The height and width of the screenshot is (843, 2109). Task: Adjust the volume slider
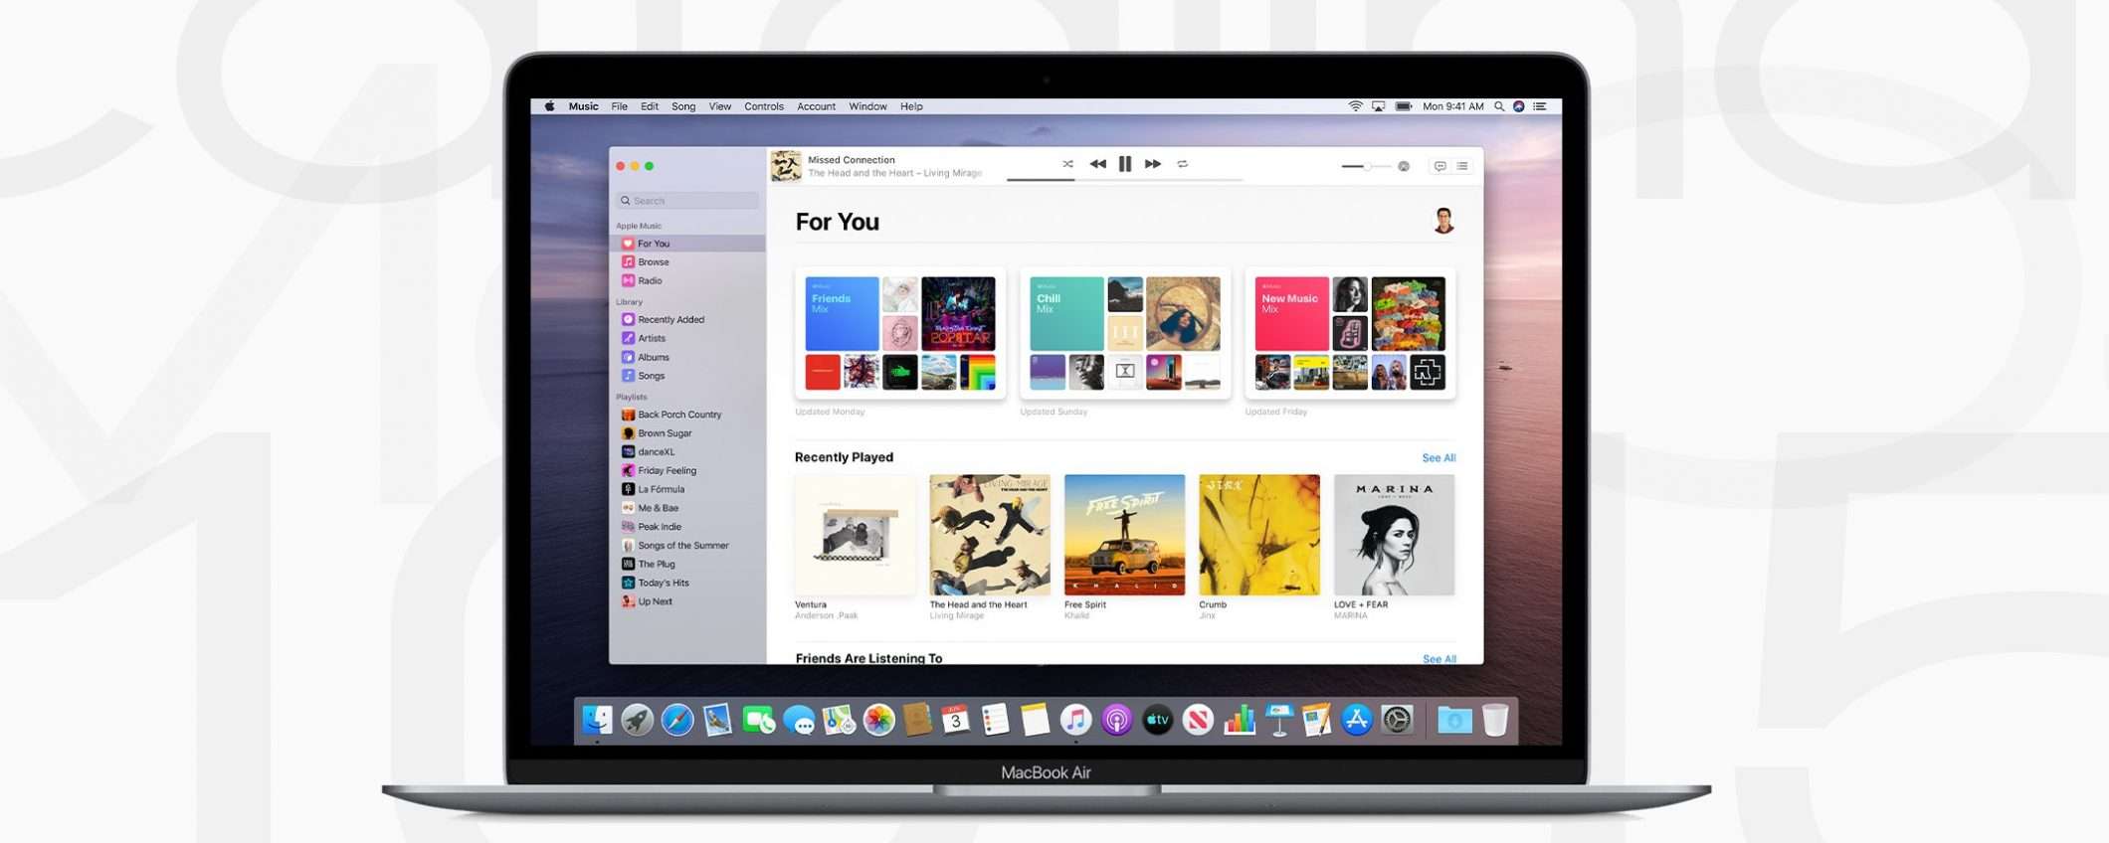(x=1368, y=166)
